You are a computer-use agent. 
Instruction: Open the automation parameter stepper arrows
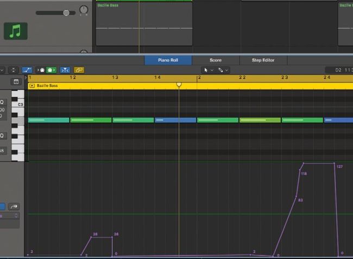tap(16, 216)
